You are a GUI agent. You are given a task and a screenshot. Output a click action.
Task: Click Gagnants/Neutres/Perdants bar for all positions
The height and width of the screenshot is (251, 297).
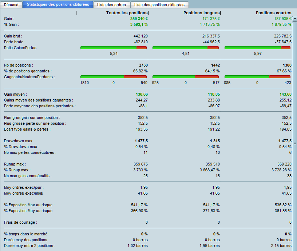pyautogui.click(x=114, y=77)
